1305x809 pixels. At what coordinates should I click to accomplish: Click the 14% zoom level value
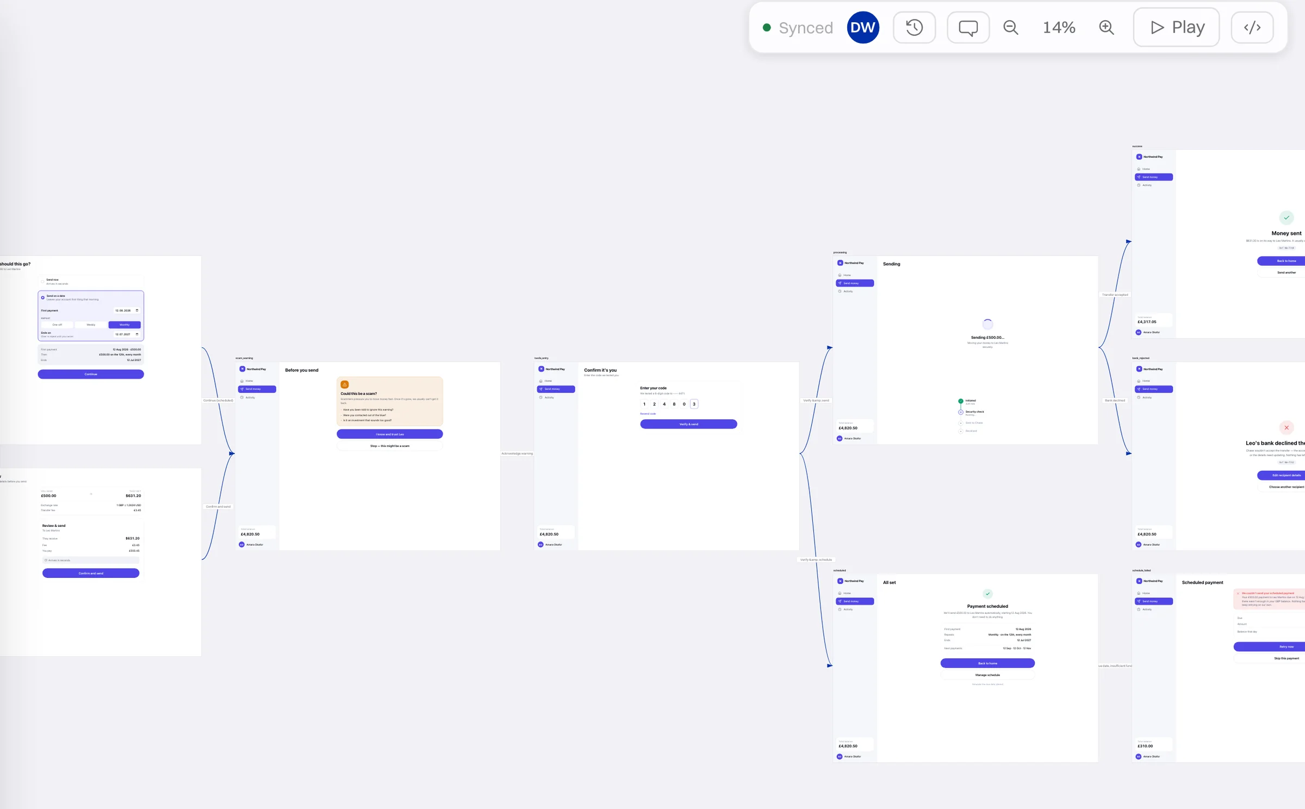coord(1059,27)
